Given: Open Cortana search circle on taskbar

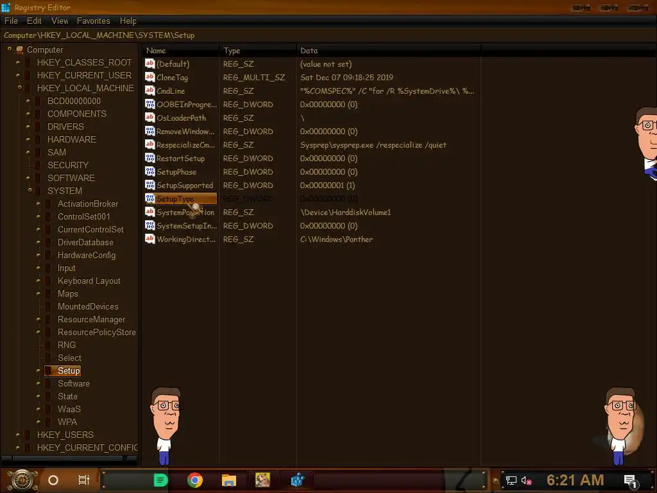Looking at the screenshot, I should [53, 480].
